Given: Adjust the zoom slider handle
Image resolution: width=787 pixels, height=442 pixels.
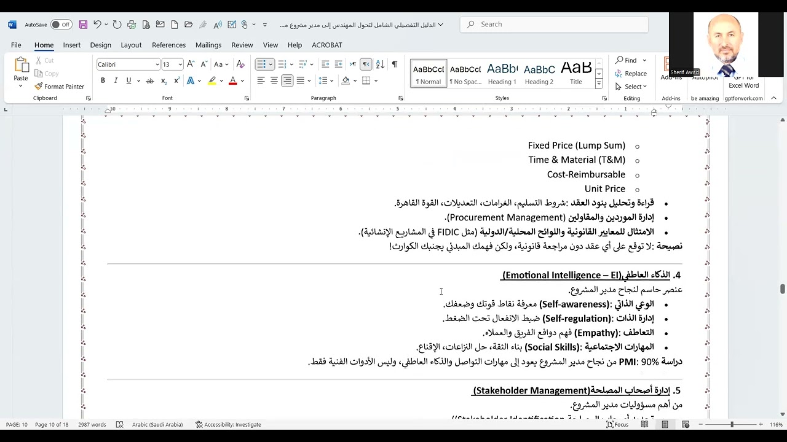Looking at the screenshot, I should (732, 425).
